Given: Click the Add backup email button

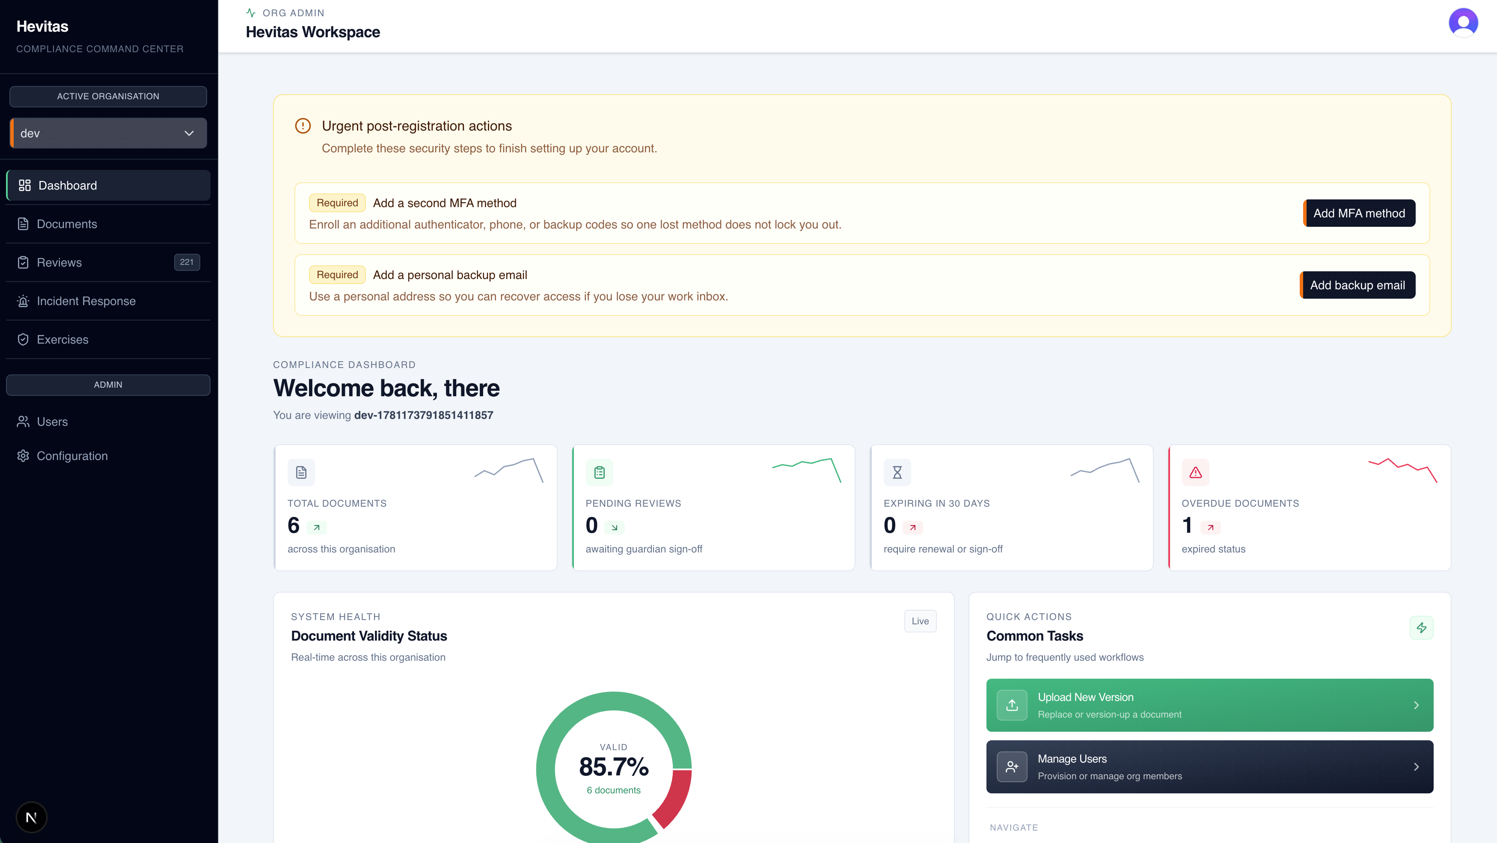Looking at the screenshot, I should (x=1357, y=285).
